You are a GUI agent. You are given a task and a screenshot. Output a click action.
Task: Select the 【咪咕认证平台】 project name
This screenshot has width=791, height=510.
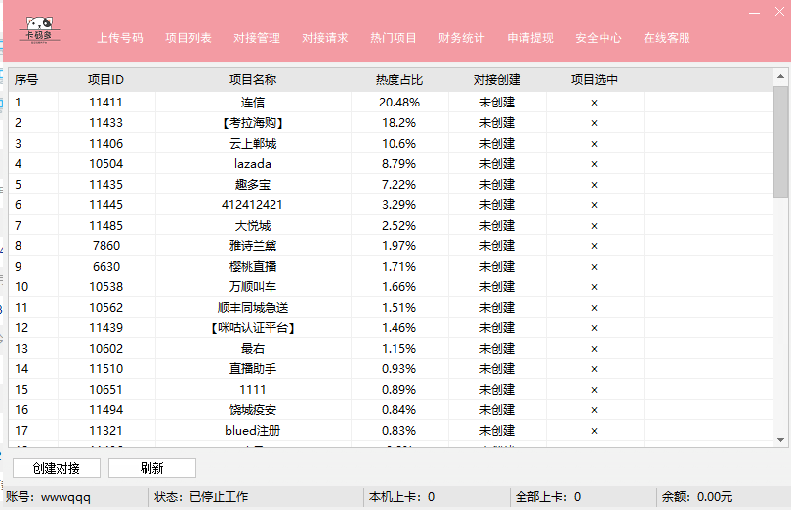tap(253, 328)
